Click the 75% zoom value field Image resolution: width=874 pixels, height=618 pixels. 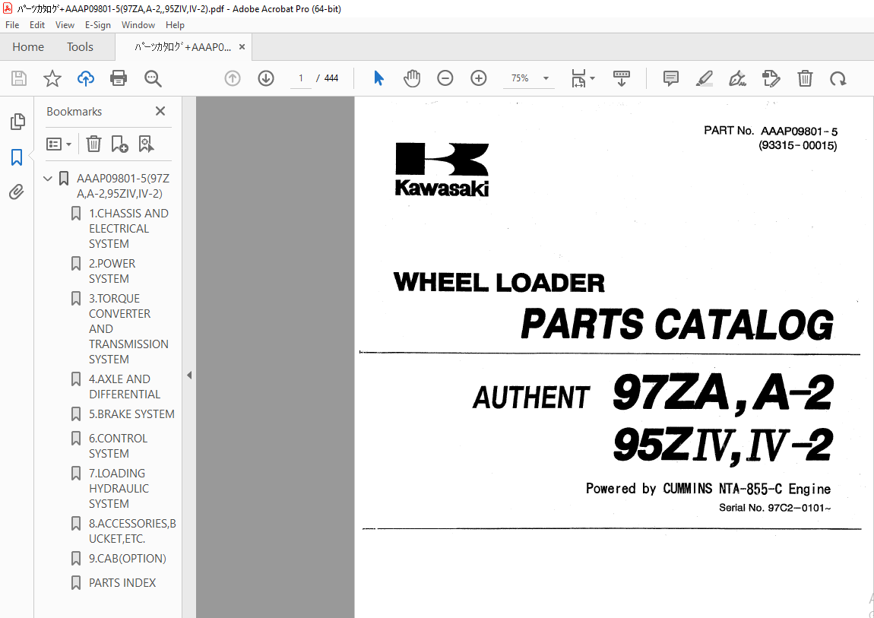pos(520,78)
